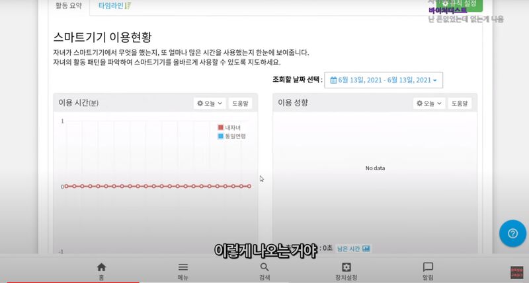Click the channel thumbnail in bottom-right corner
Image resolution: width=529 pixels, height=283 pixels.
pyautogui.click(x=516, y=272)
